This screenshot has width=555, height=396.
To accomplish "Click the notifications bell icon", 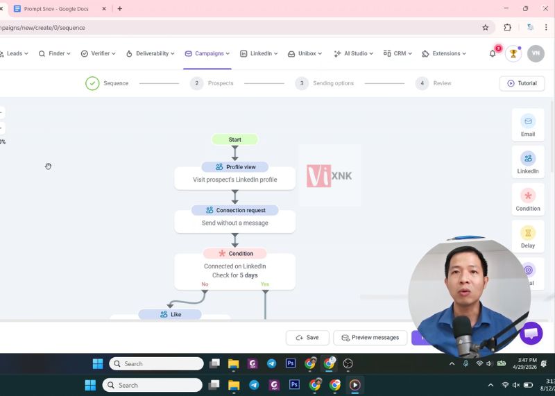I will 493,53.
